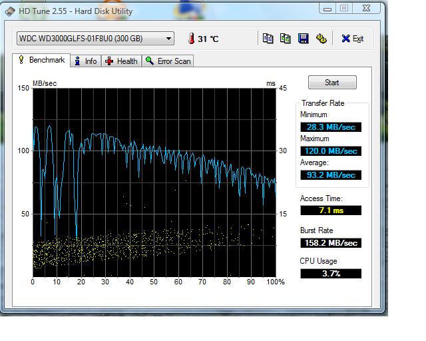
Task: Select the Minimum value 28.3 MB/sec
Action: pyautogui.click(x=331, y=127)
